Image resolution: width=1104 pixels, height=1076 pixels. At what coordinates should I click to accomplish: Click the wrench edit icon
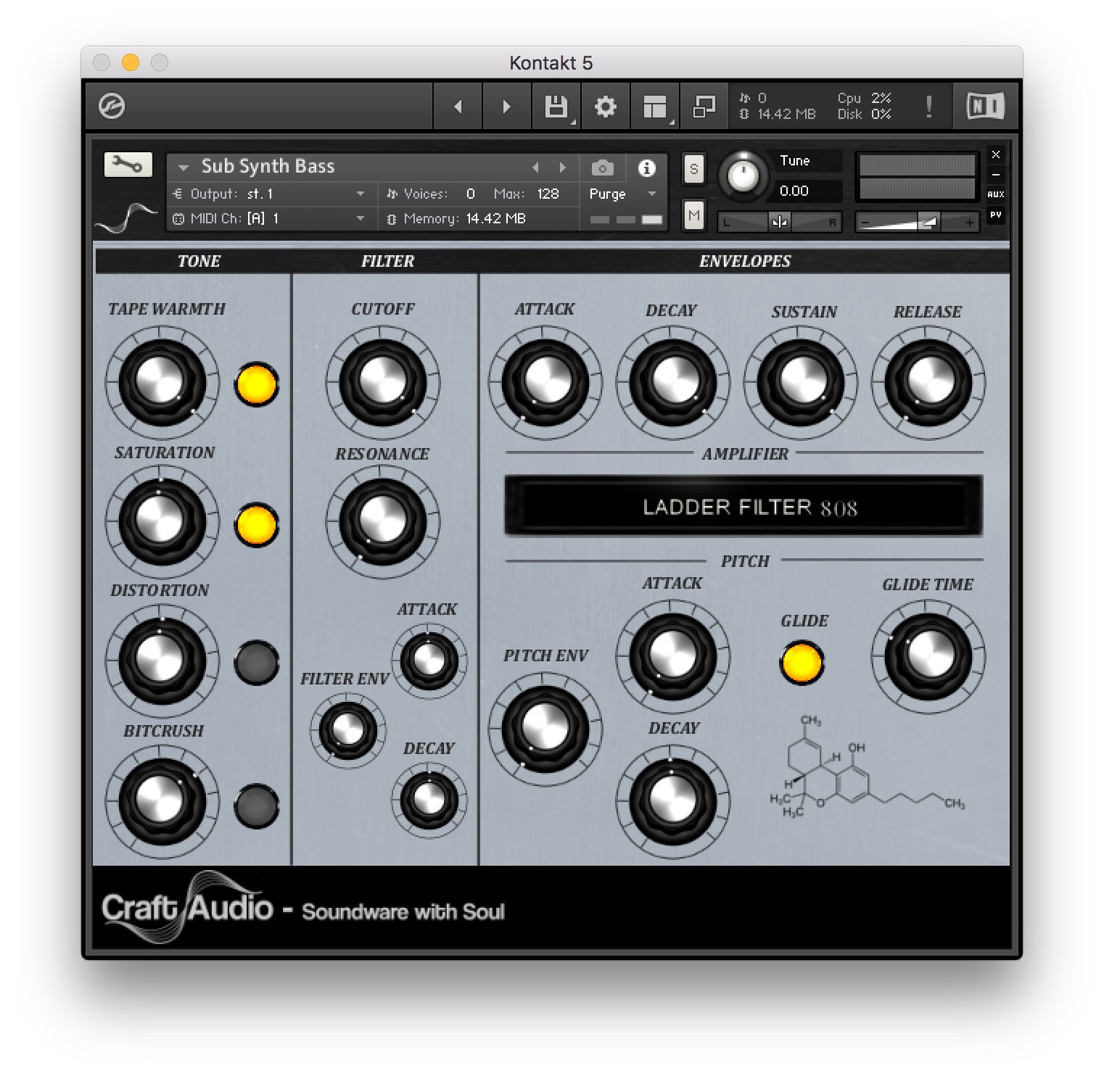point(127,165)
